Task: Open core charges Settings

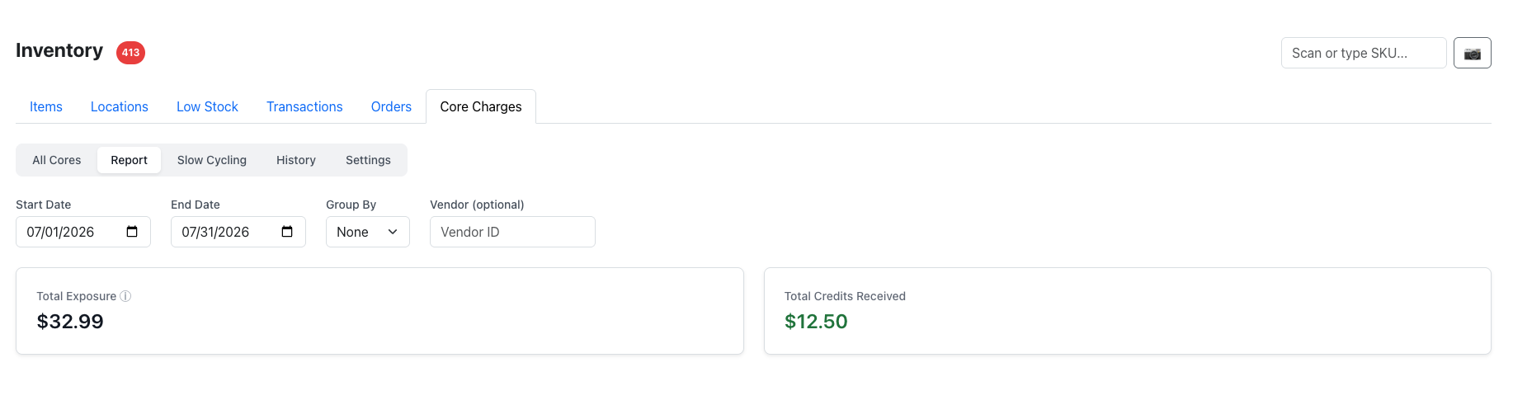Action: (x=368, y=160)
